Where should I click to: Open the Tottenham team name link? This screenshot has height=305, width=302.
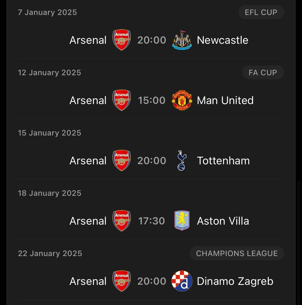pyautogui.click(x=223, y=161)
